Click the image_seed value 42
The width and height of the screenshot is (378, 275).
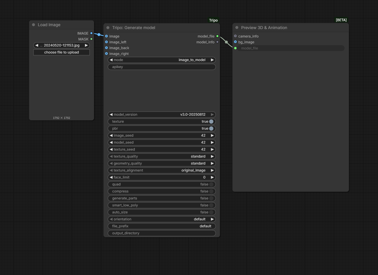tap(203, 135)
